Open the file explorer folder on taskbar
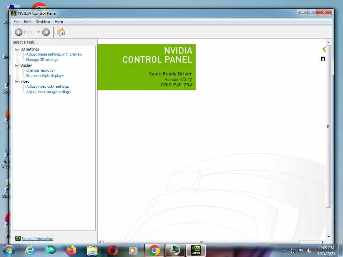This screenshot has width=343, height=257. coord(92,250)
